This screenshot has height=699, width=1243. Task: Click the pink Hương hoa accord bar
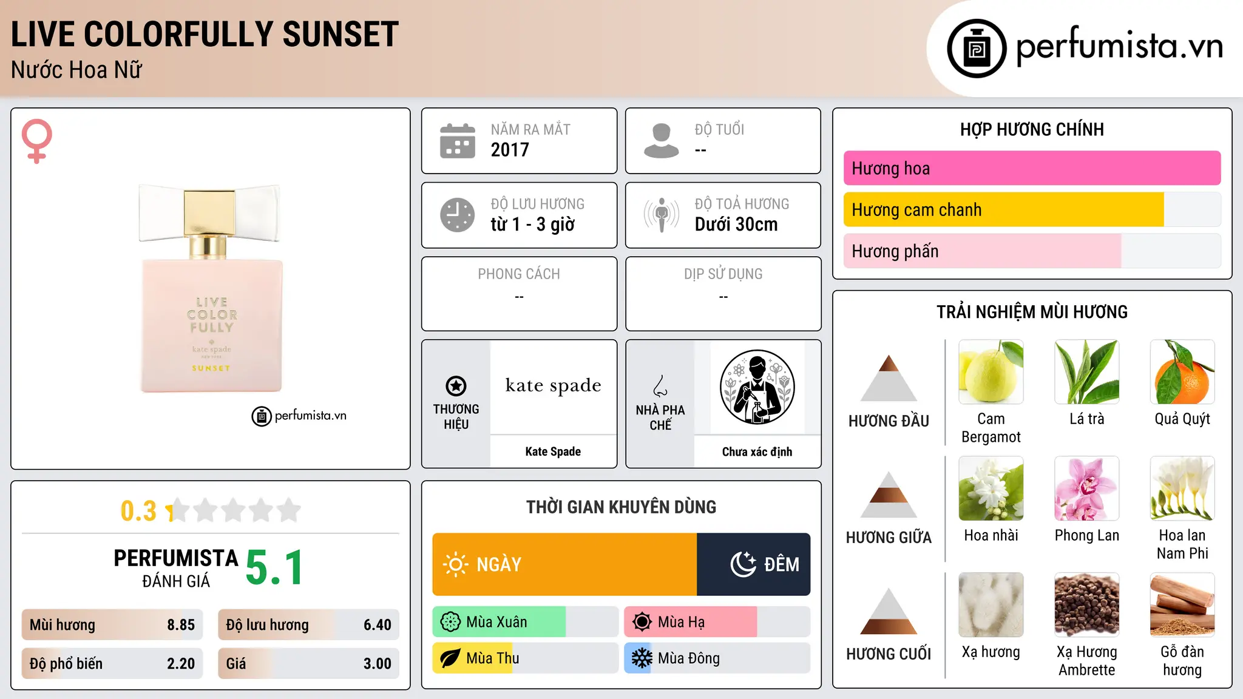pyautogui.click(x=1032, y=168)
